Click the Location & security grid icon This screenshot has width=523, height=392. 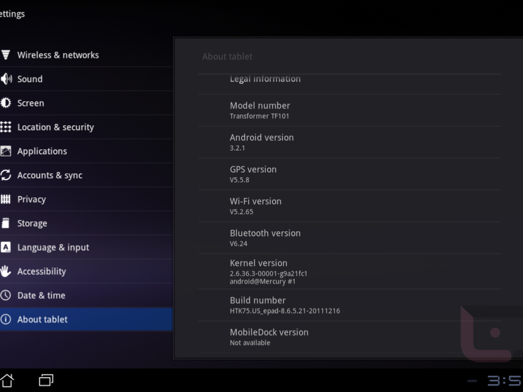[6, 127]
